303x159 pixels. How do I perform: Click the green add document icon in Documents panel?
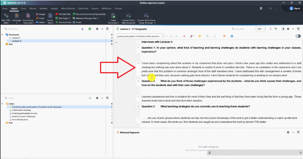90,29
